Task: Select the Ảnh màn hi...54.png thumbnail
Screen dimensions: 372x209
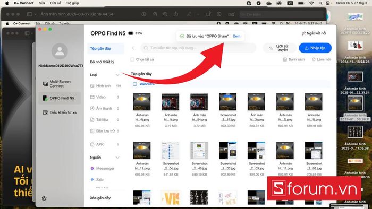Action: click(199, 102)
